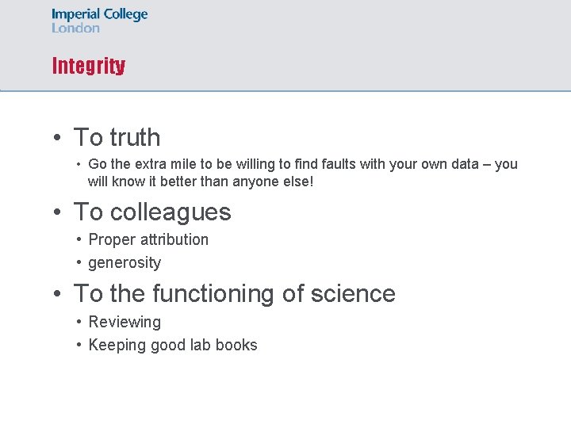571x428 pixels.
Task: Click "will know it better than anyone else!"
Action: (201, 182)
